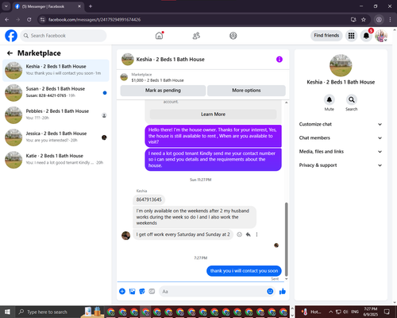Click the Learn More button

[x=213, y=114]
